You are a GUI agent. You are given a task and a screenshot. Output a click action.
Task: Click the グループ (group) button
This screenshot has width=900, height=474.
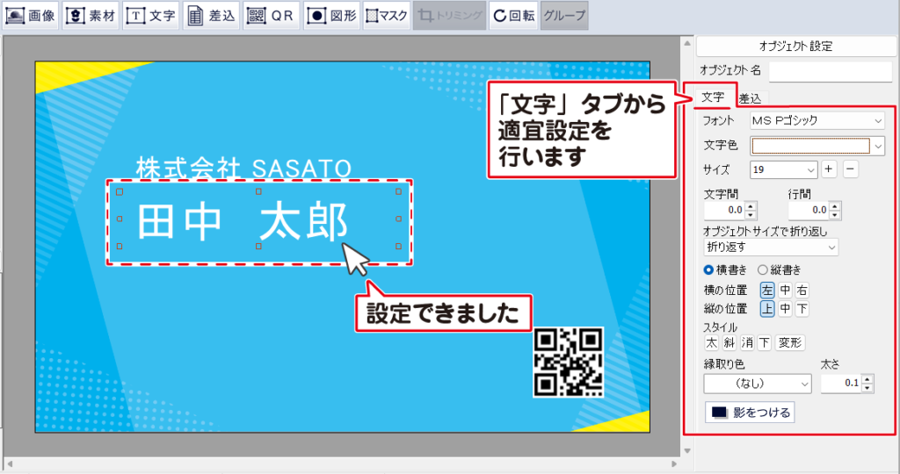(564, 16)
